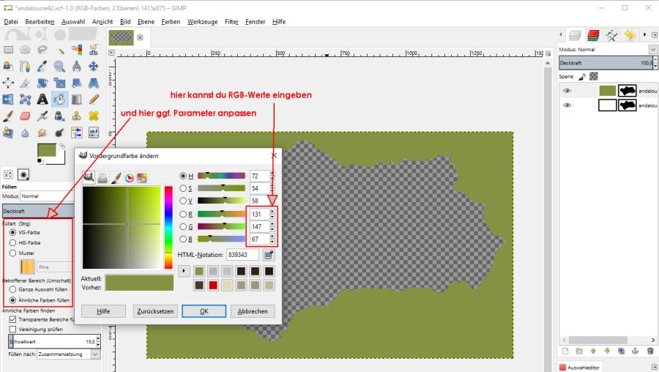Click the color picker eyedropper beside HTML notation
The height and width of the screenshot is (372, 659).
(x=269, y=255)
